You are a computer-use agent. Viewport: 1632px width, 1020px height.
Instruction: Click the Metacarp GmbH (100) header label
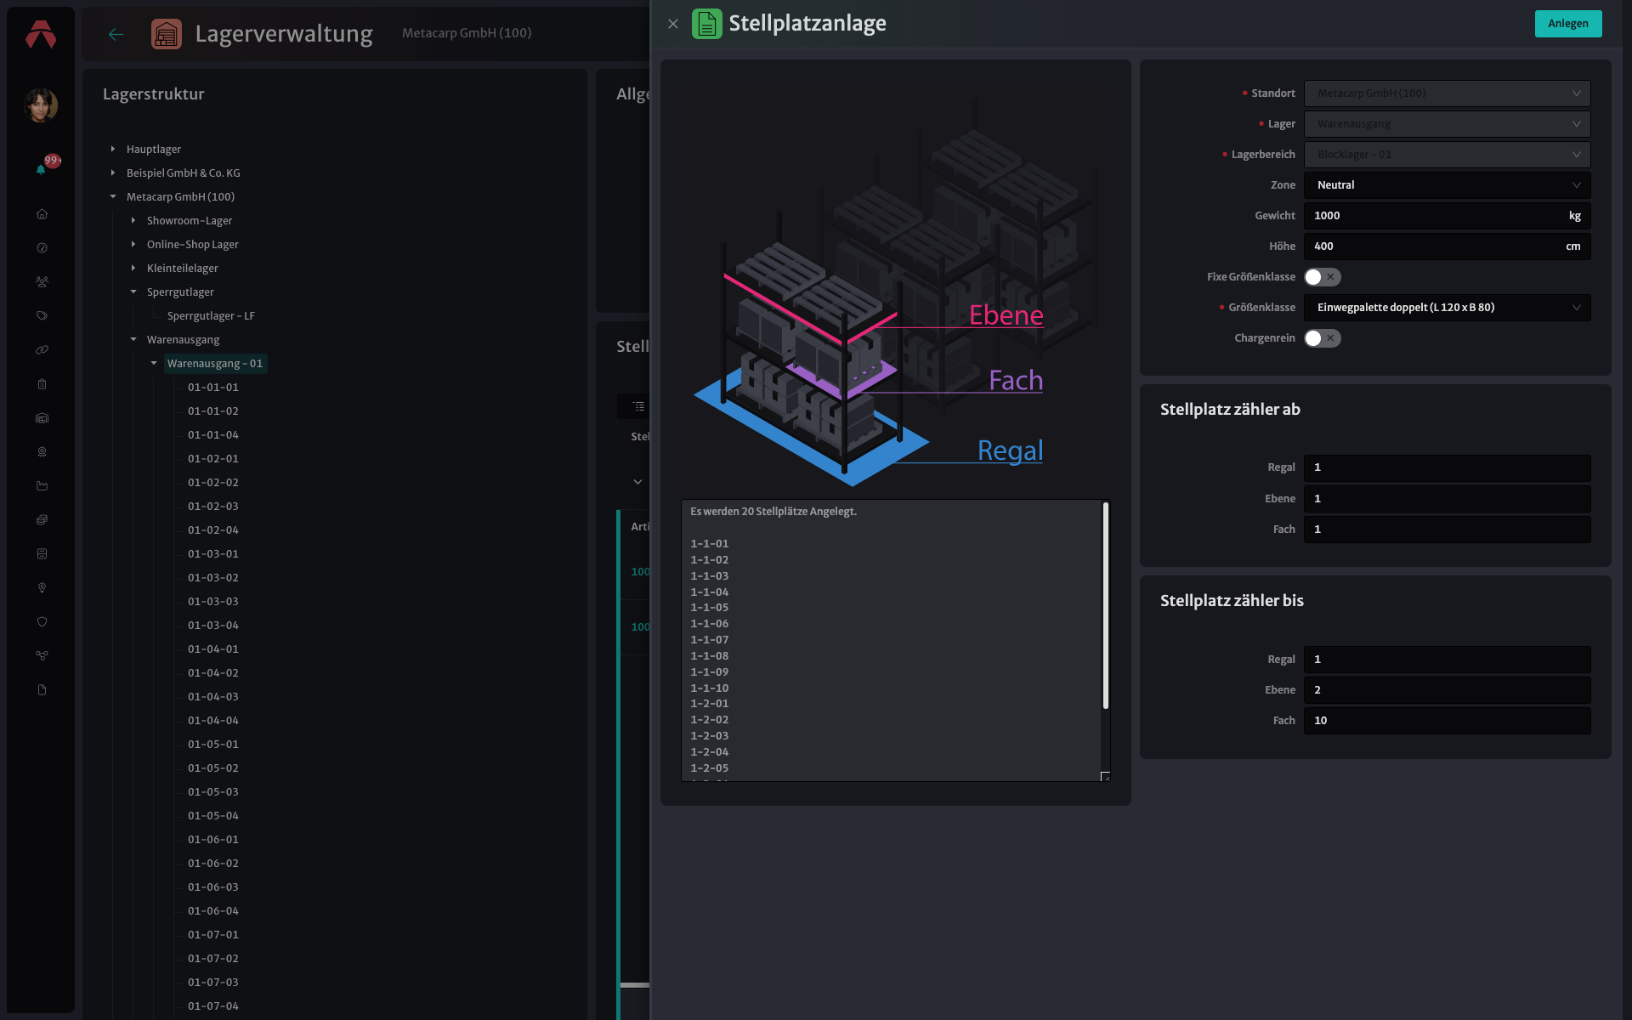pos(467,33)
